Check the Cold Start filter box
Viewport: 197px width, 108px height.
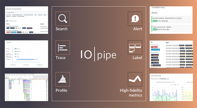pyautogui.click(x=152, y=50)
